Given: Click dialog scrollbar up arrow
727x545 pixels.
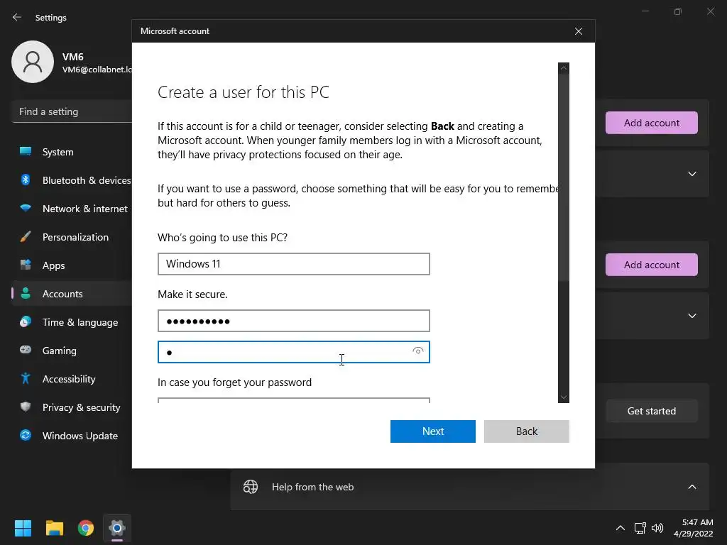Looking at the screenshot, I should 563,68.
